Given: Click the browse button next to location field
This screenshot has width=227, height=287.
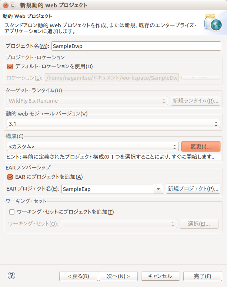Looking at the screenshot, I should [x=201, y=78].
